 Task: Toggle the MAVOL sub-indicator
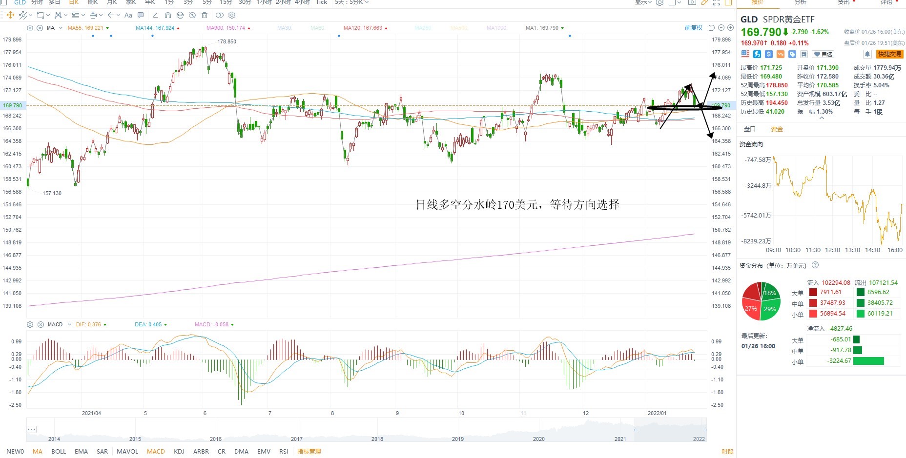coord(127,452)
